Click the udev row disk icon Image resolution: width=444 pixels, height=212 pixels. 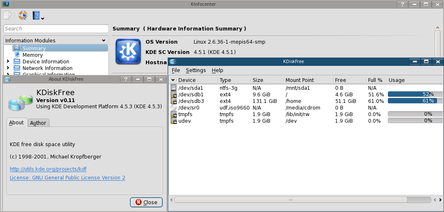[x=174, y=121]
